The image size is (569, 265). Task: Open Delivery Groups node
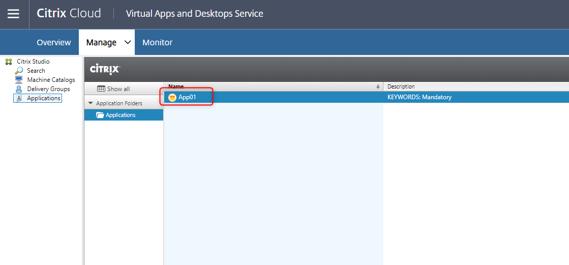48,89
